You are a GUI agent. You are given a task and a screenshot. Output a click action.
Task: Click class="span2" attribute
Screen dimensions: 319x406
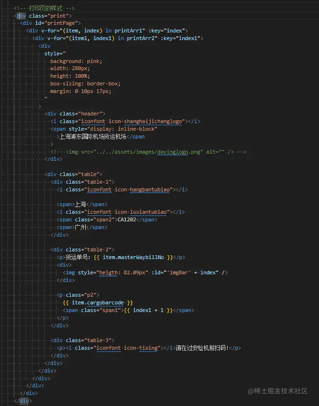point(95,219)
